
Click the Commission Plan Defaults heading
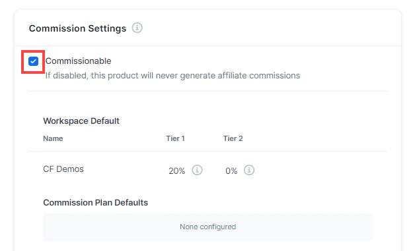[x=95, y=202]
